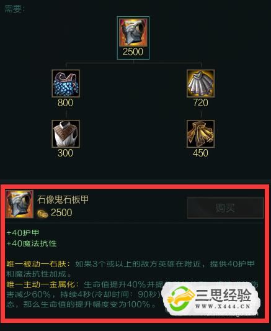
Task: Click the 石像鬼石板甲 icon in details panel
Action: 19,204
